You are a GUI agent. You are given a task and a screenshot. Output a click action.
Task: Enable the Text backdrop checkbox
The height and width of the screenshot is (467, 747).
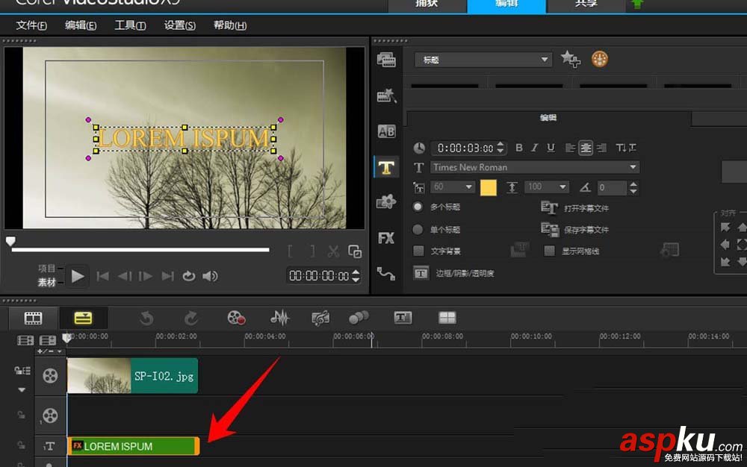pos(419,251)
